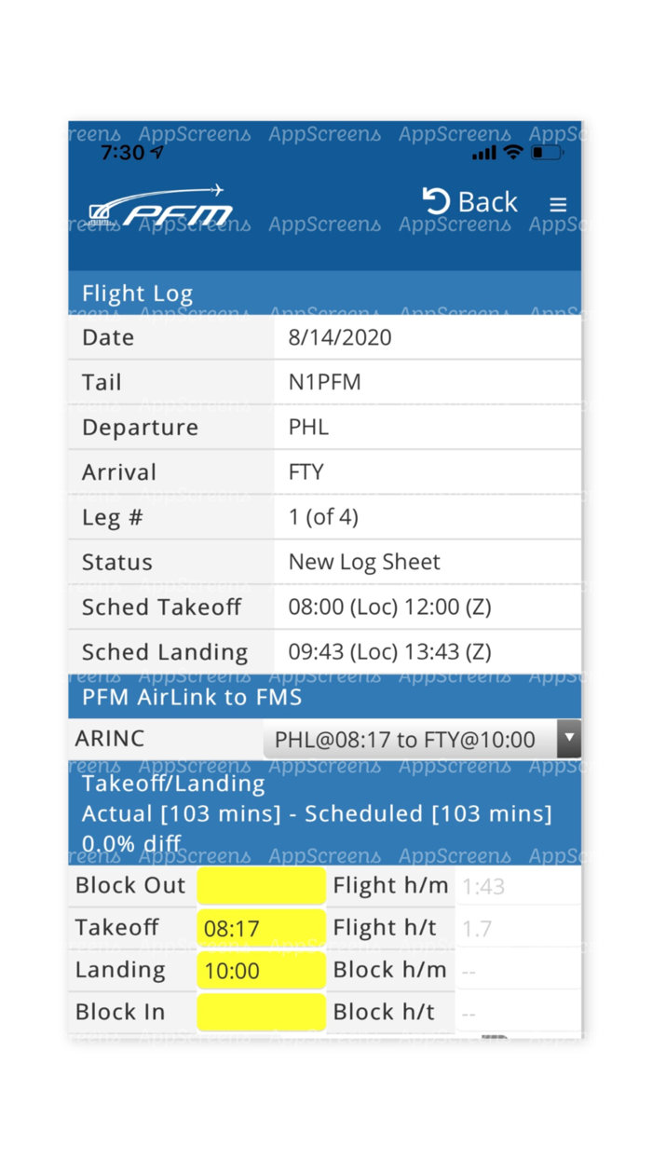Select the Tail entry N1PFM
This screenshot has width=652, height=1159.
326,382
